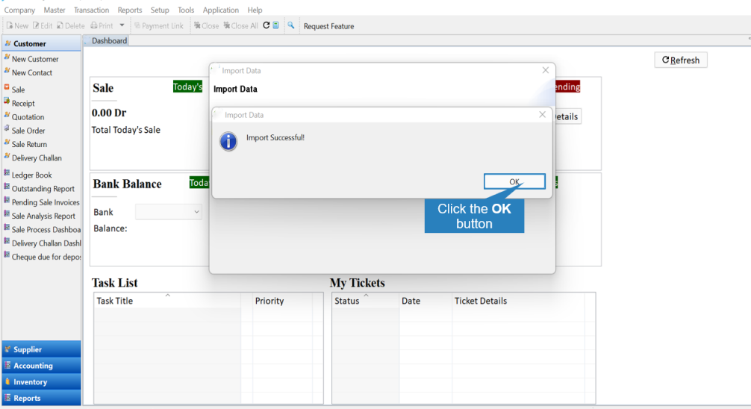
Task: Open the Company menu
Action: (19, 10)
